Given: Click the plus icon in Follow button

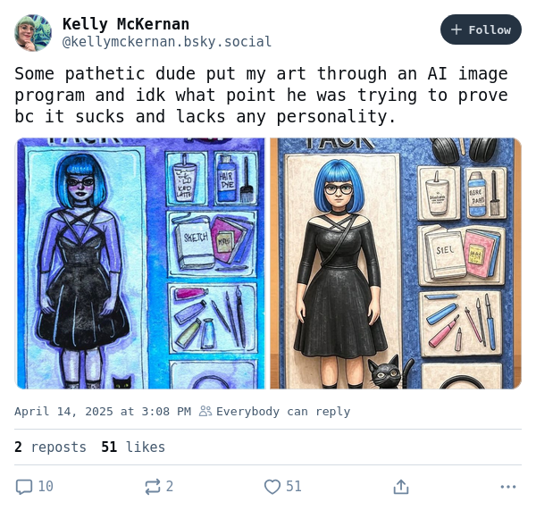Looking at the screenshot, I should (x=456, y=29).
